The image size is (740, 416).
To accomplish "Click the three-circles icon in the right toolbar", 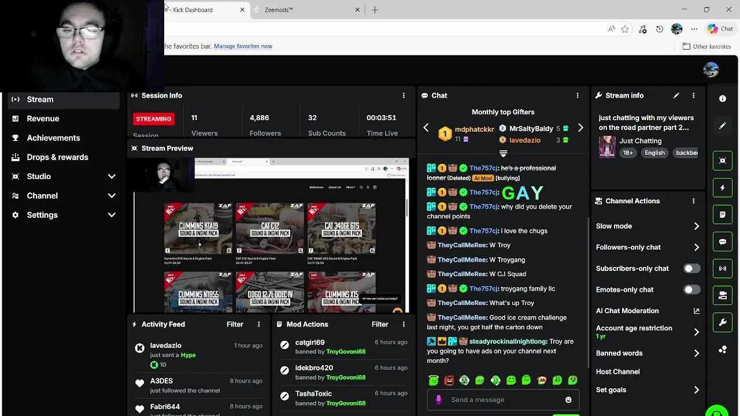I will (723, 350).
